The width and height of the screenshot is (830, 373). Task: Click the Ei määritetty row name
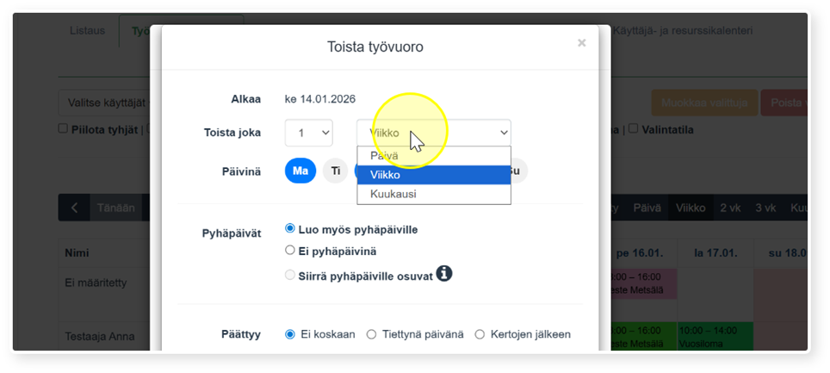click(x=96, y=283)
